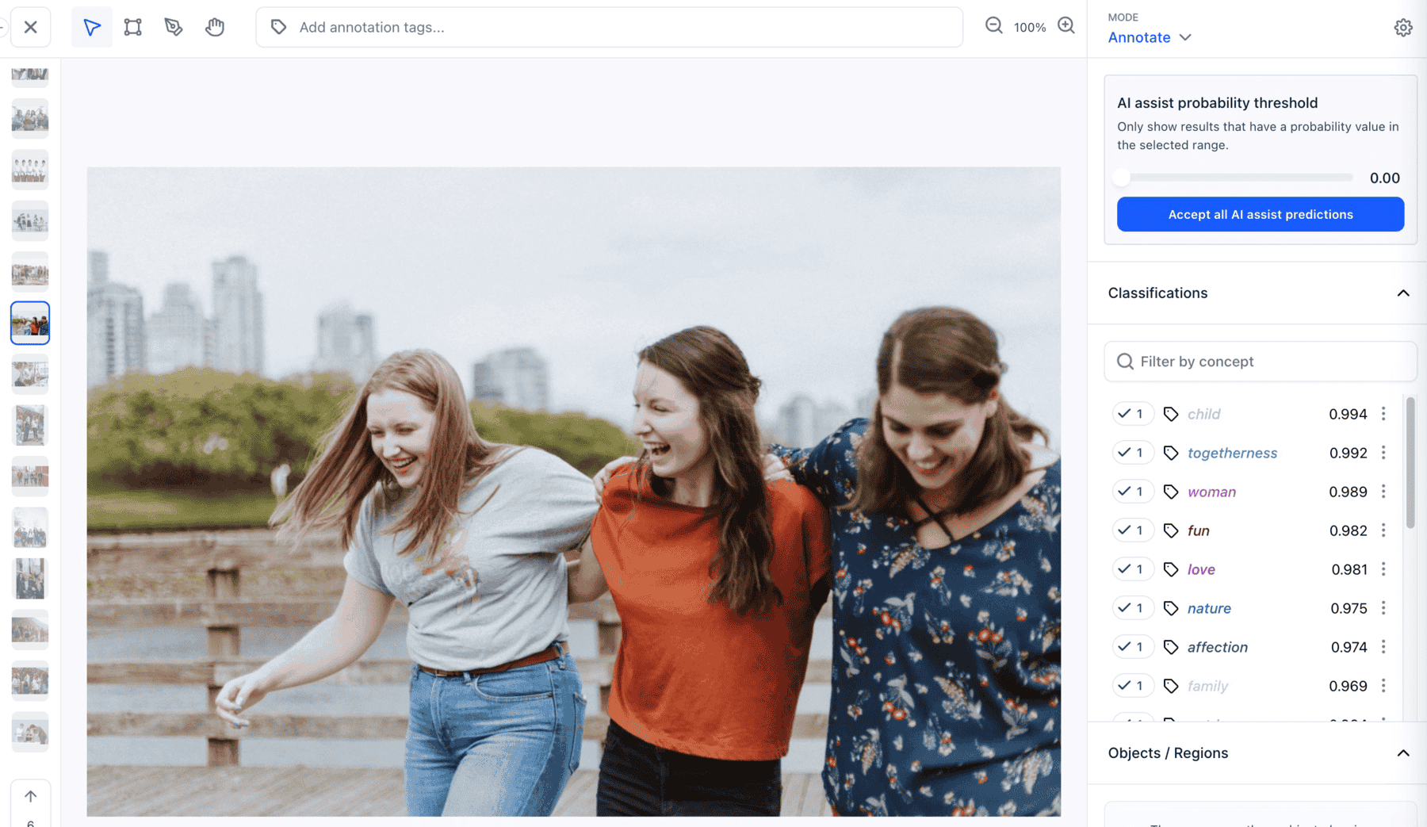
Task: Open settings via the gear icon
Action: [1402, 28]
